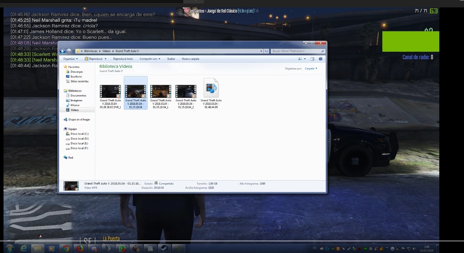Select video file ending 01.15.18.04_1

pos(161,96)
